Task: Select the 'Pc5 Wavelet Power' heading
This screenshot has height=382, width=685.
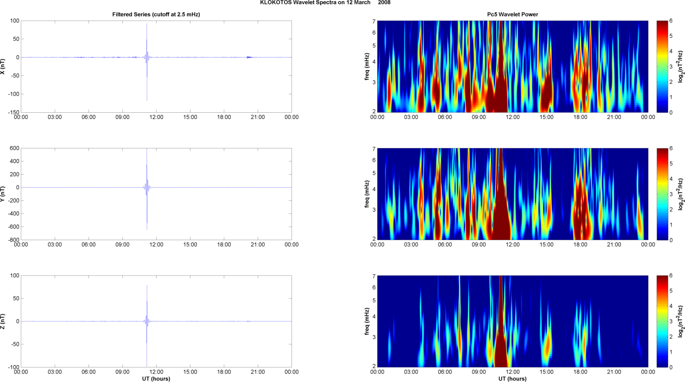Action: (513, 14)
